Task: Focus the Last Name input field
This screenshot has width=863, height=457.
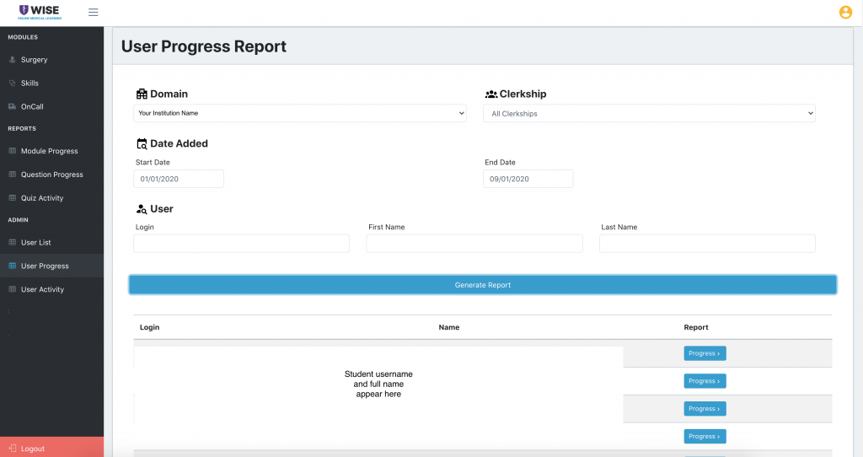Action: coord(707,244)
